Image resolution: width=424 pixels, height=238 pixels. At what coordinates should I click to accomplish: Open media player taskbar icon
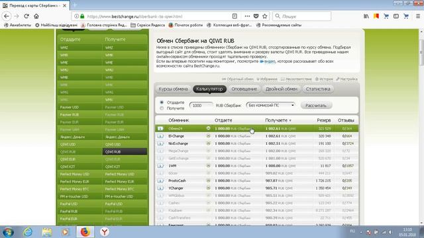tap(65, 232)
